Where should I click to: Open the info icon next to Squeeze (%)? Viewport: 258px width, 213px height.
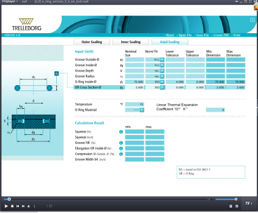tap(121, 132)
